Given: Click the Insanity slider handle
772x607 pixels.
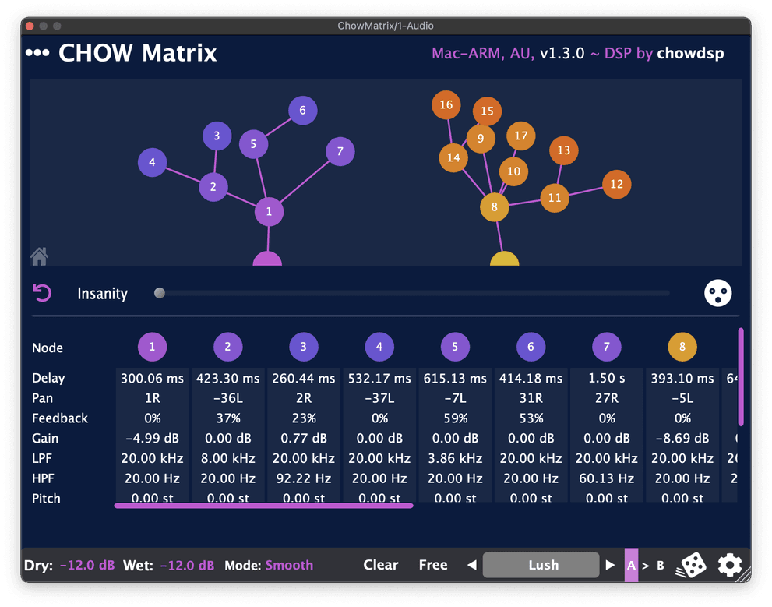Looking at the screenshot, I should (160, 293).
